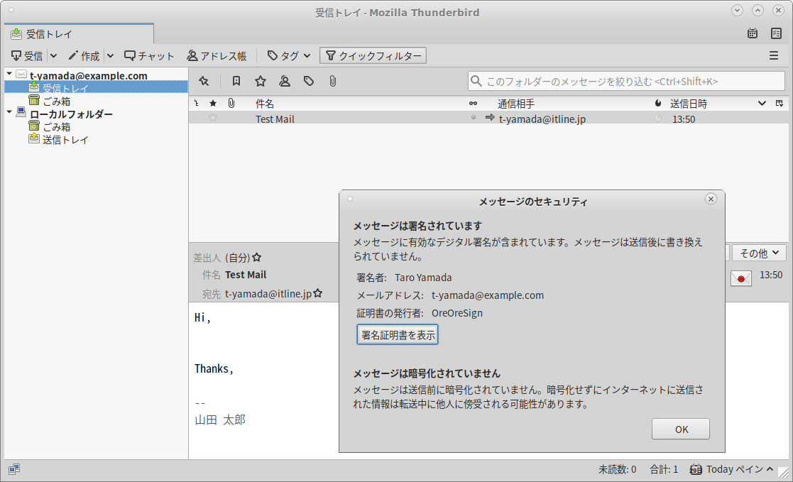Toggle star on Test Mail message
Image resolution: width=793 pixels, height=482 pixels.
[x=213, y=119]
